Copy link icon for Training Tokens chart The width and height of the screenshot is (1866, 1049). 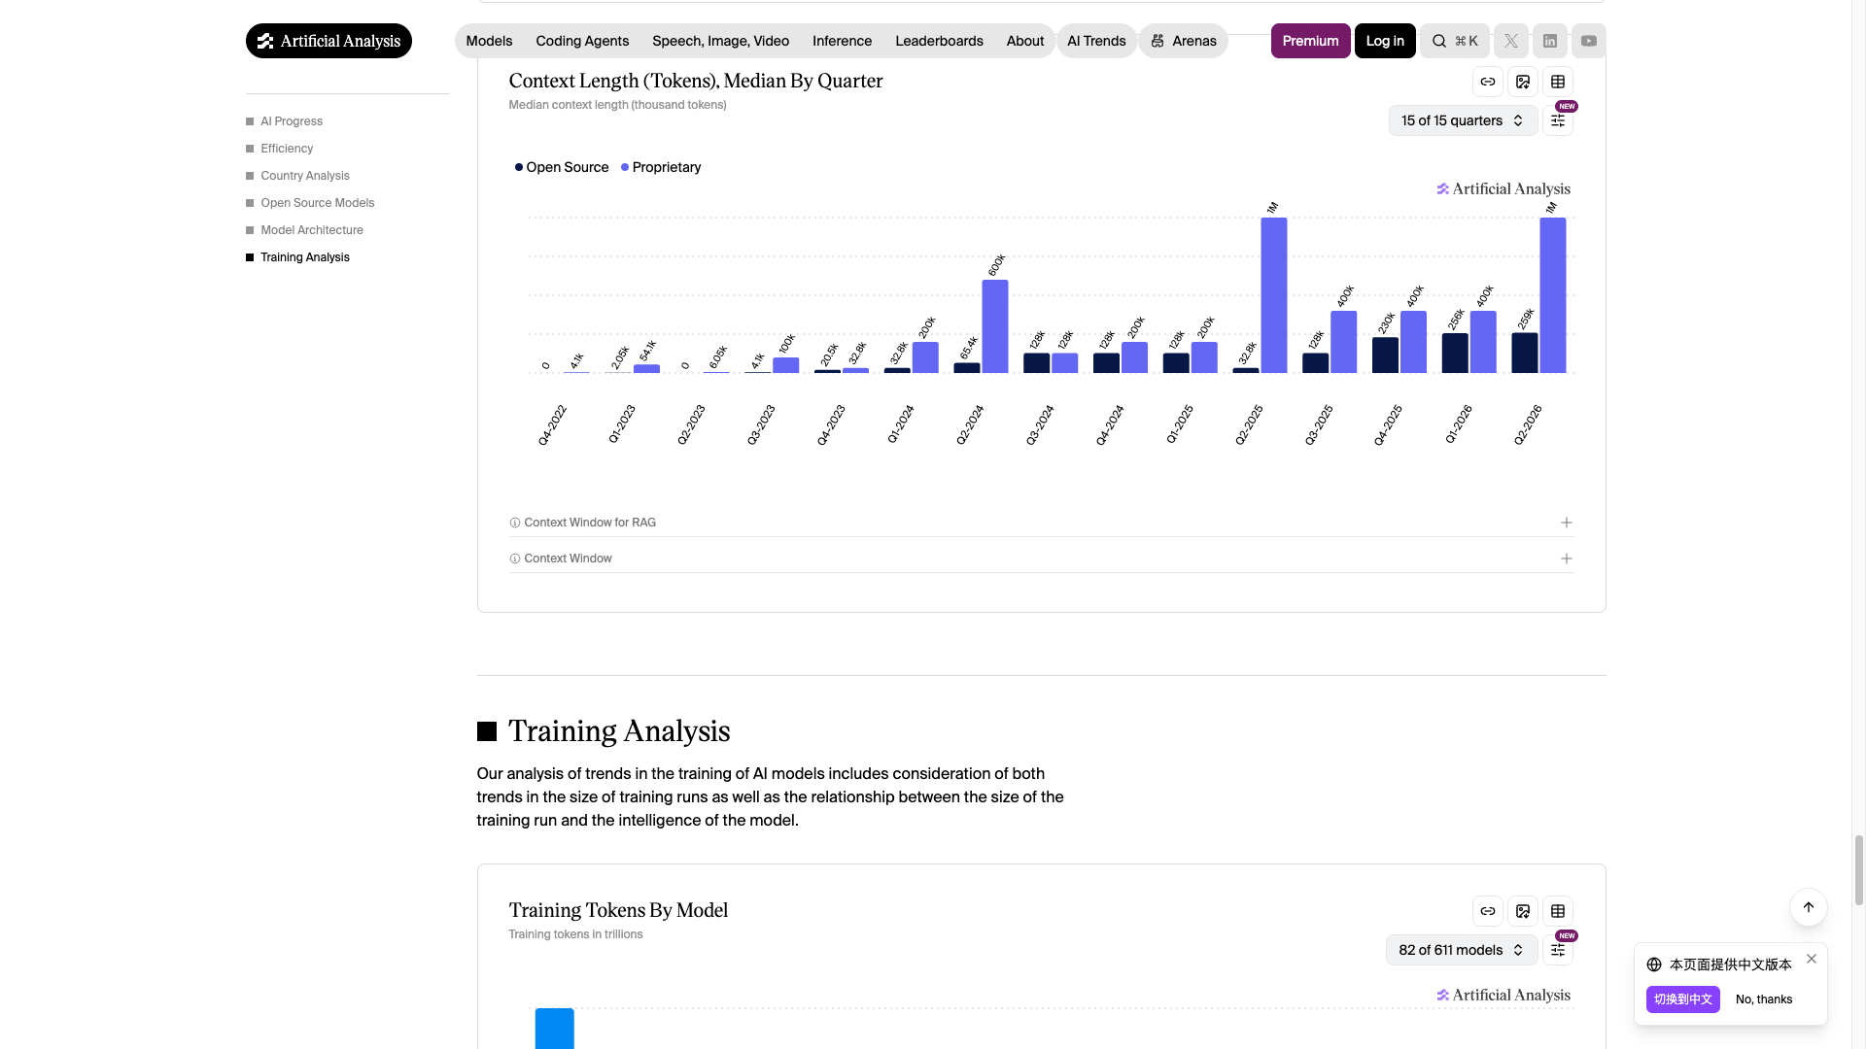point(1488,911)
